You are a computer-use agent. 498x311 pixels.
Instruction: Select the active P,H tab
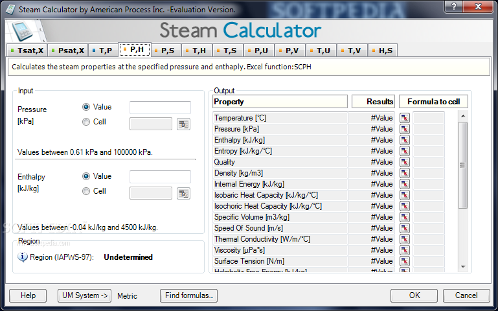point(135,49)
